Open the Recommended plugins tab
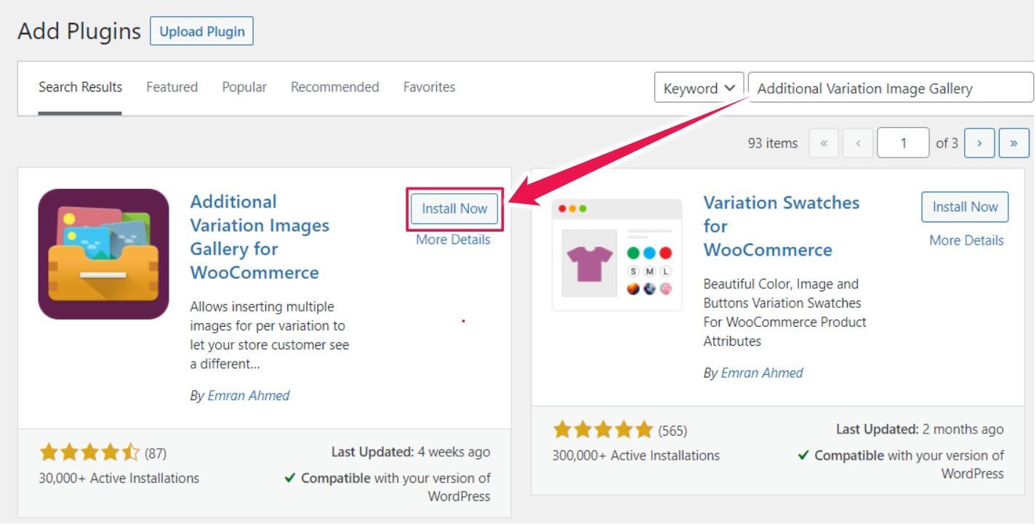The height and width of the screenshot is (525, 1036). [334, 87]
